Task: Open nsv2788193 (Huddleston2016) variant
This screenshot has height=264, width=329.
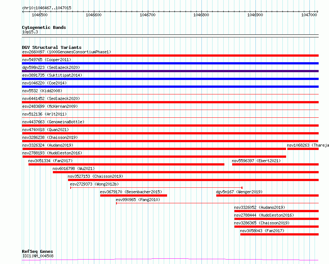Action: coord(52,153)
